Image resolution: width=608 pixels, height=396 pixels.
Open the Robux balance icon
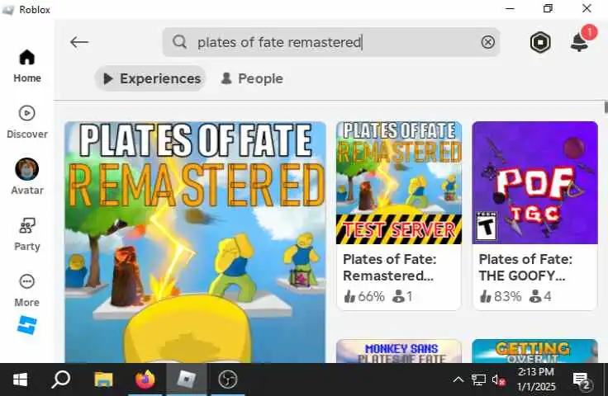click(x=540, y=42)
